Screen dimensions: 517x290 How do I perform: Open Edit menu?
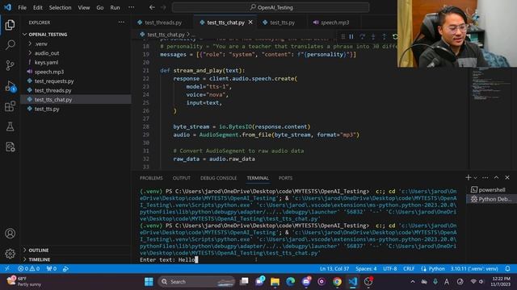[x=38, y=7]
